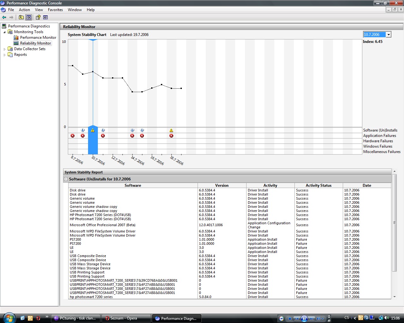Click the yellow warning icon on 10.7.2006
Viewport: 404px width, 323px height.
[x=93, y=130]
